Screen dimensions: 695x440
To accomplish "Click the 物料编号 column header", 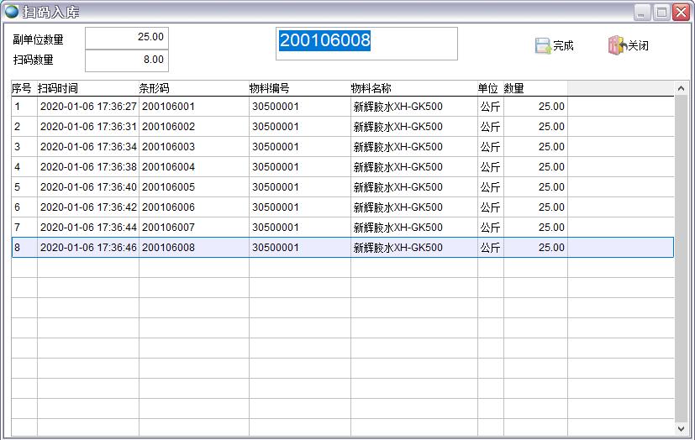I will click(x=298, y=88).
